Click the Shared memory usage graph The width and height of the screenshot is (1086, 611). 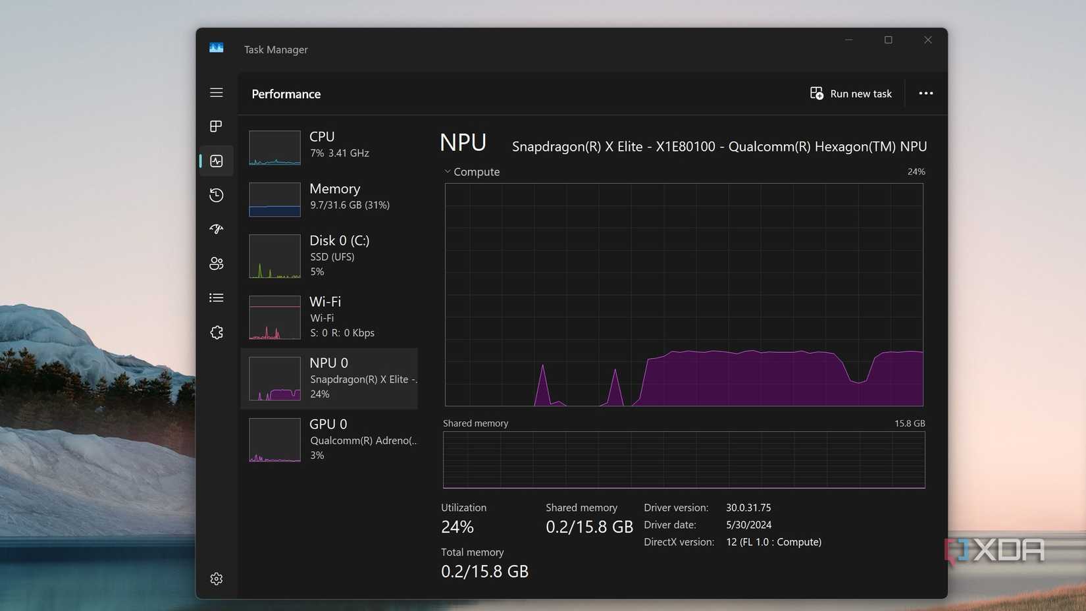685,460
